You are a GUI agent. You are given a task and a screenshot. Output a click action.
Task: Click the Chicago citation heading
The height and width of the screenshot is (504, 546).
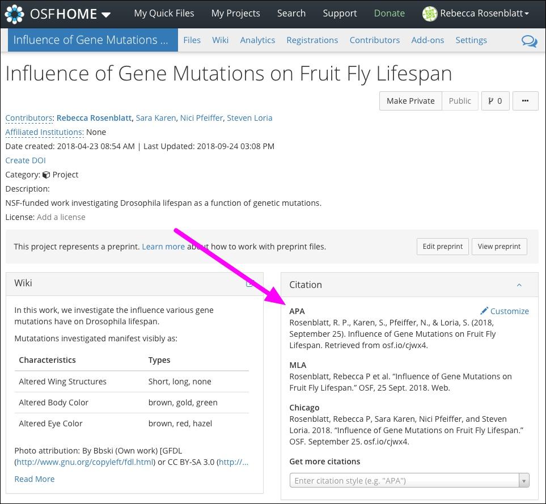pyautogui.click(x=304, y=408)
